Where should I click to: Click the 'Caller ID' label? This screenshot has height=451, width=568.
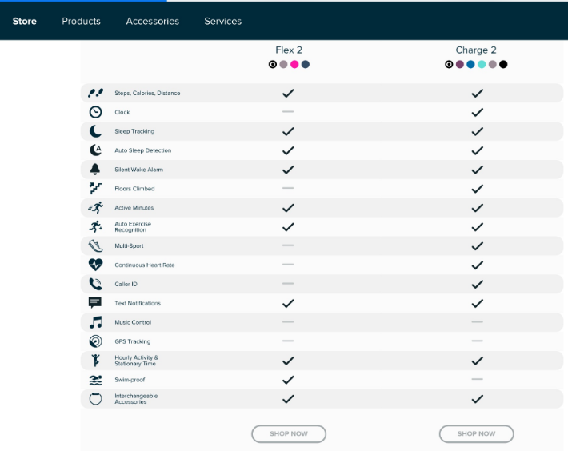[x=126, y=284]
